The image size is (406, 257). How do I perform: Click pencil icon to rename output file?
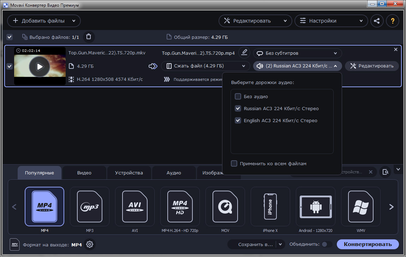(244, 53)
